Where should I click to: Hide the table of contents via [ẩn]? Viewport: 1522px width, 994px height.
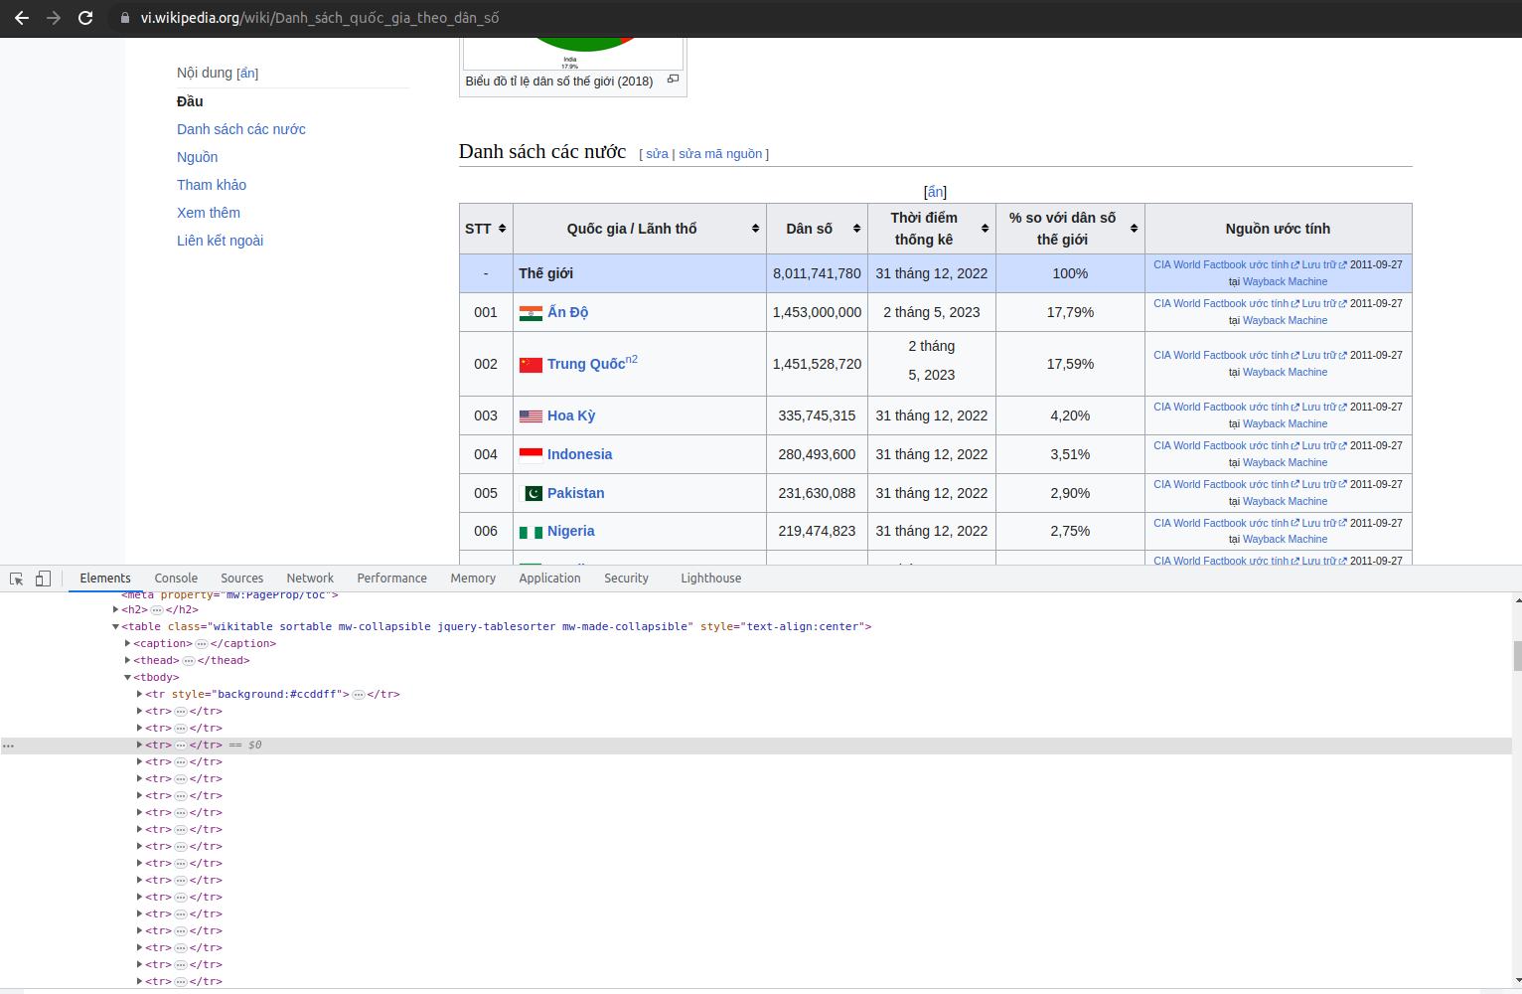(247, 74)
